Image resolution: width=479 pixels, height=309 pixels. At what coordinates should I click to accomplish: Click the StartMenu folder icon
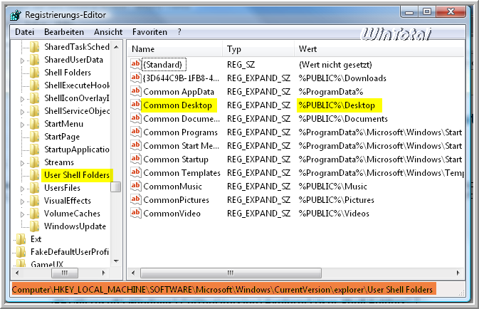35,124
